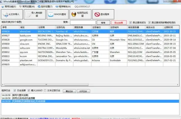The image size is (181, 119).
Task: Click the 'whois.instra.net' server cell
Action: pos(82,48)
